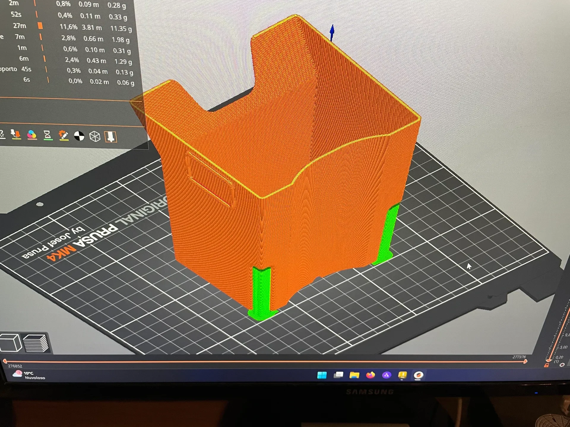Select the "0.06 g" weight value
This screenshot has height=427, width=570.
[x=126, y=82]
